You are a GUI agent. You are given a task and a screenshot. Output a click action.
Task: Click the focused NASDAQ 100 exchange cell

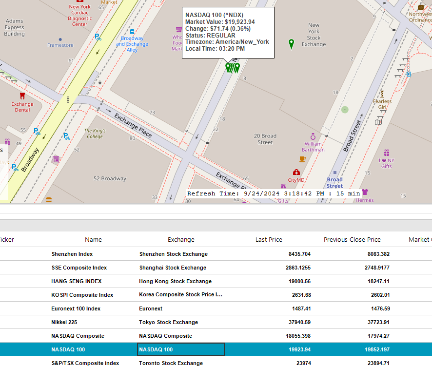[x=181, y=349]
